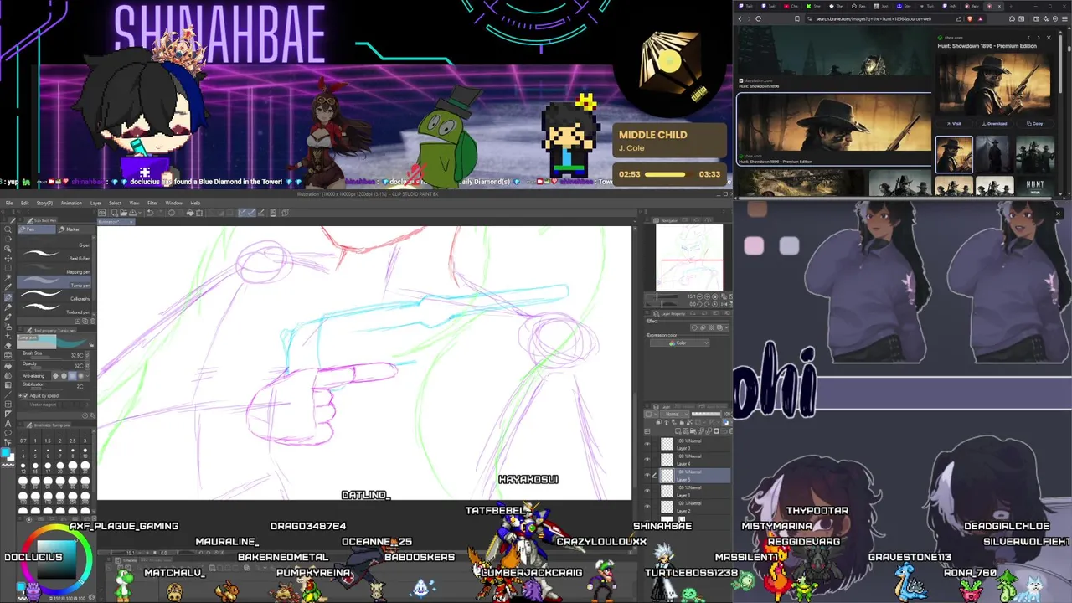Close the Brave image preview panel
The width and height of the screenshot is (1072, 603).
(1049, 38)
